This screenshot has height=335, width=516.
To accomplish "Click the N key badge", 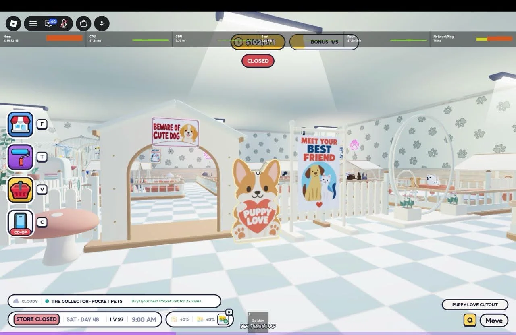I will click(229, 312).
